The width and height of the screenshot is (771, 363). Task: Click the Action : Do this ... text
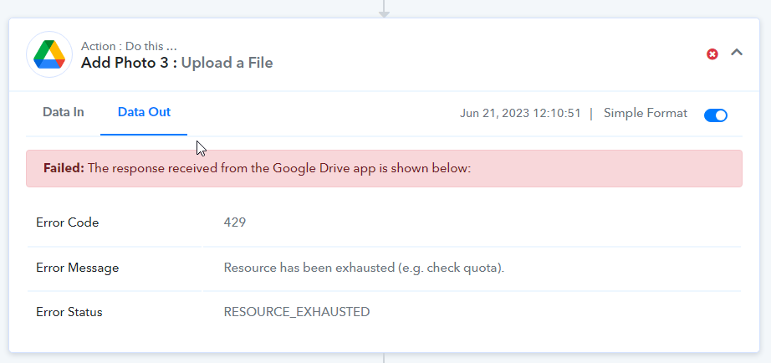coord(129,46)
